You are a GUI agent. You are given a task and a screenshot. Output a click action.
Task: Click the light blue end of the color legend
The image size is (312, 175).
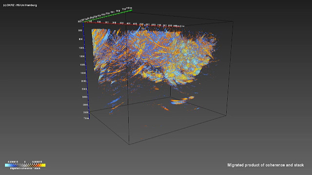[7, 165]
